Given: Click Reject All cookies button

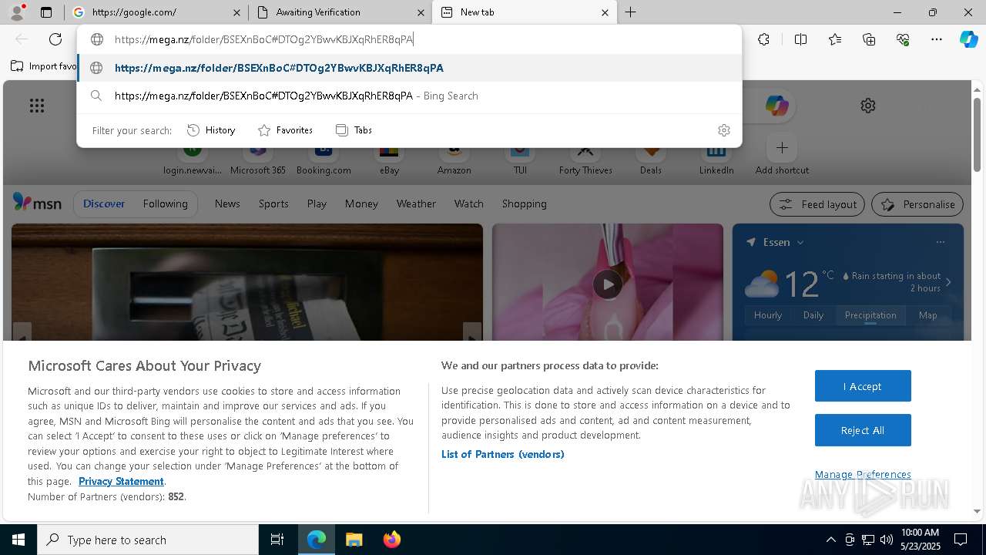Looking at the screenshot, I should 863,430.
